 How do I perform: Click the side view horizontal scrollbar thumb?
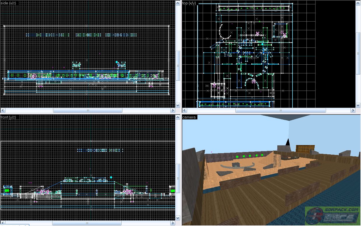pos(87,110)
